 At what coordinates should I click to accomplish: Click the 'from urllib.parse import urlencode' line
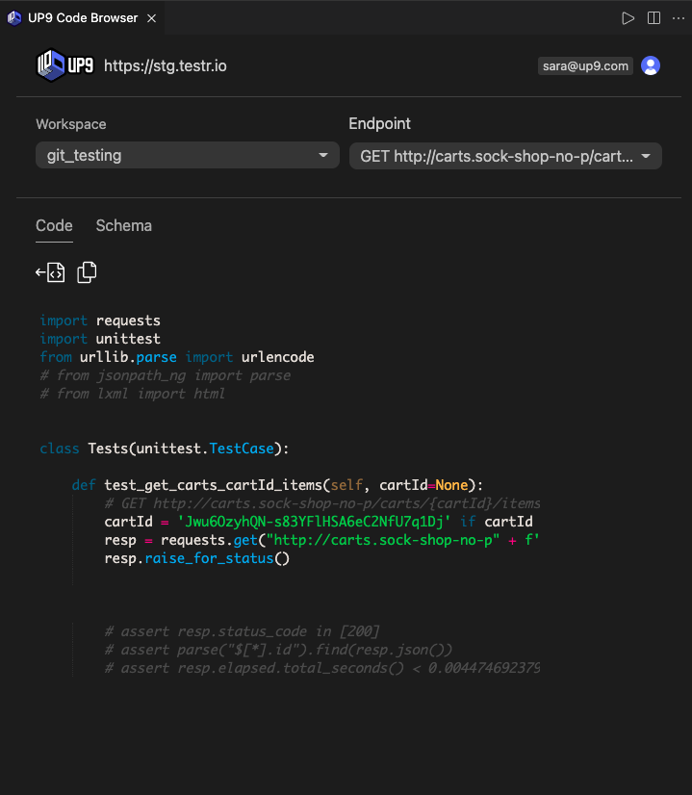tap(177, 357)
